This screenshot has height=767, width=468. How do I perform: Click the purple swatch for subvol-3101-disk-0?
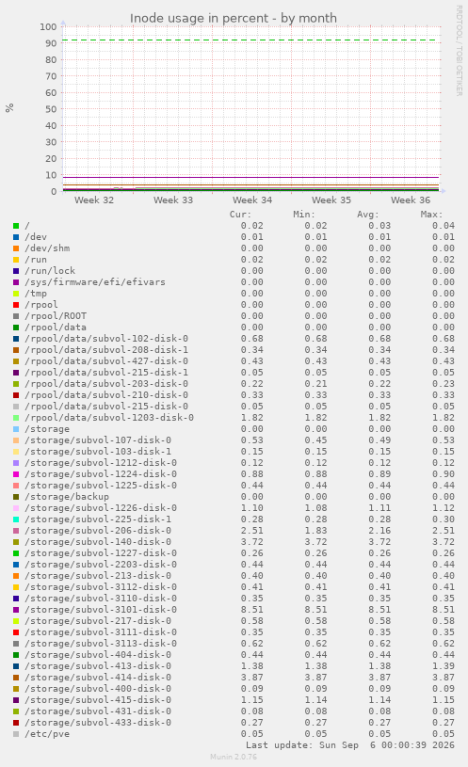pos(16,610)
